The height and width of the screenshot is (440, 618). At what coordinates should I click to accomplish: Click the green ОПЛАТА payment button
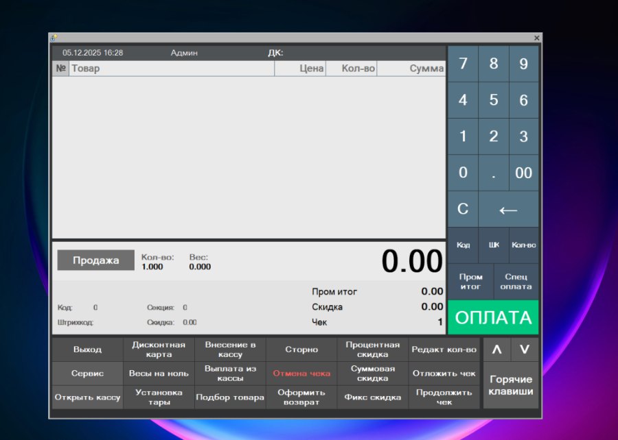click(493, 317)
